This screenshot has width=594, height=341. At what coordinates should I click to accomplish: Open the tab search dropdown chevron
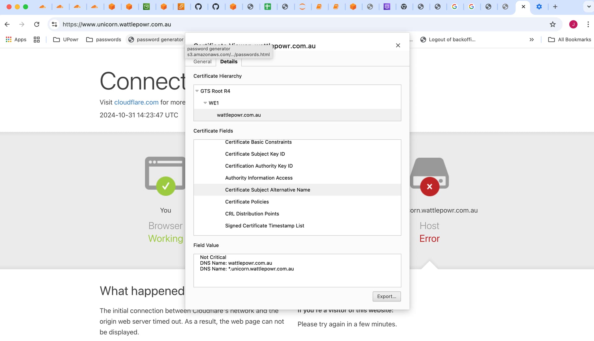coord(589,6)
